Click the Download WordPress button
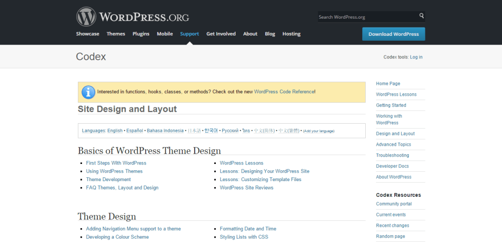This screenshot has height=242, width=502. pyautogui.click(x=394, y=34)
